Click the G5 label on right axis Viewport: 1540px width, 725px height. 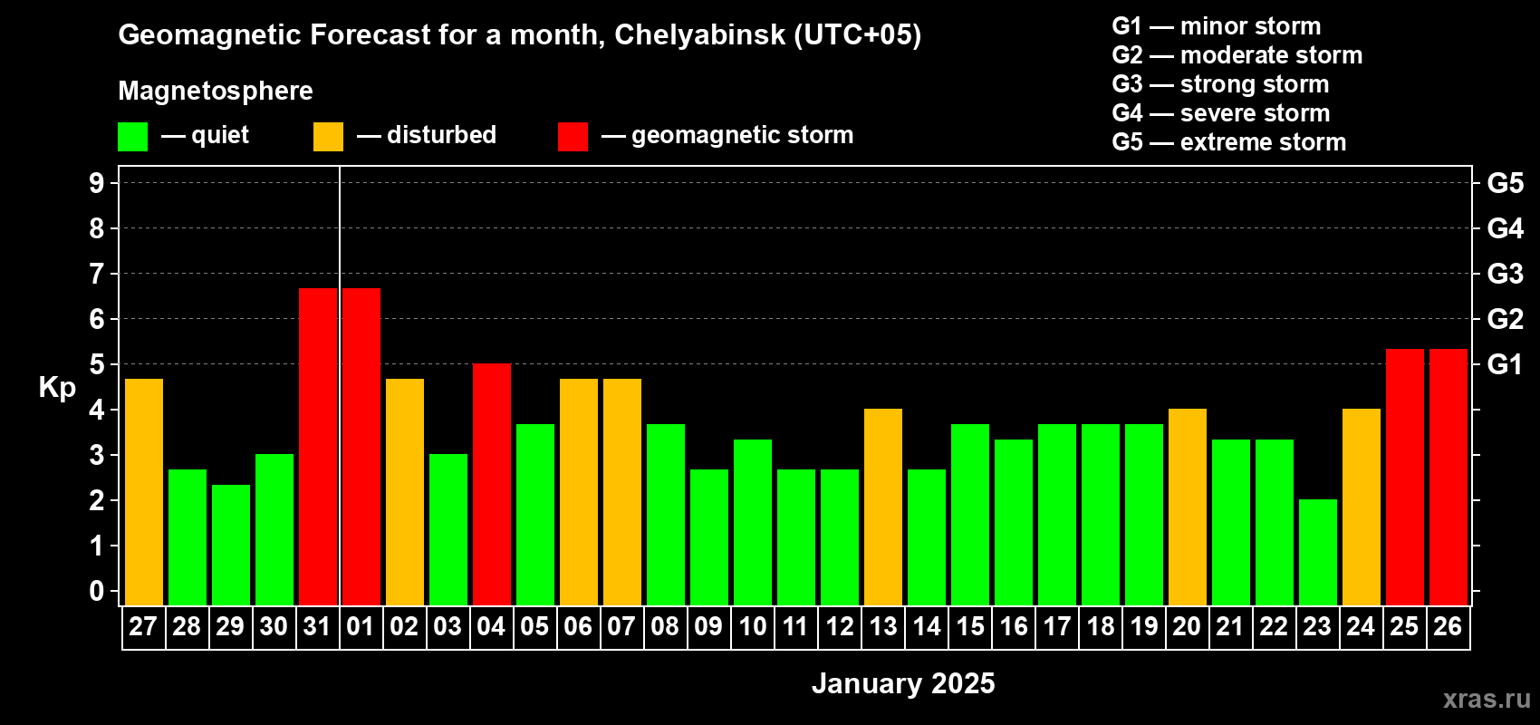tap(1506, 183)
